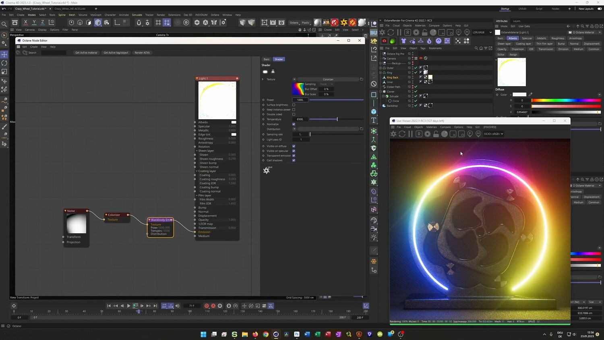604x340 pixels.
Task: Enable Surface brightness checkbox
Action: pyautogui.click(x=294, y=105)
